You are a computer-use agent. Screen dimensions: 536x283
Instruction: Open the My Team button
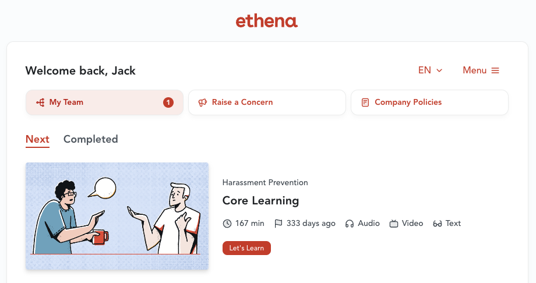click(104, 102)
